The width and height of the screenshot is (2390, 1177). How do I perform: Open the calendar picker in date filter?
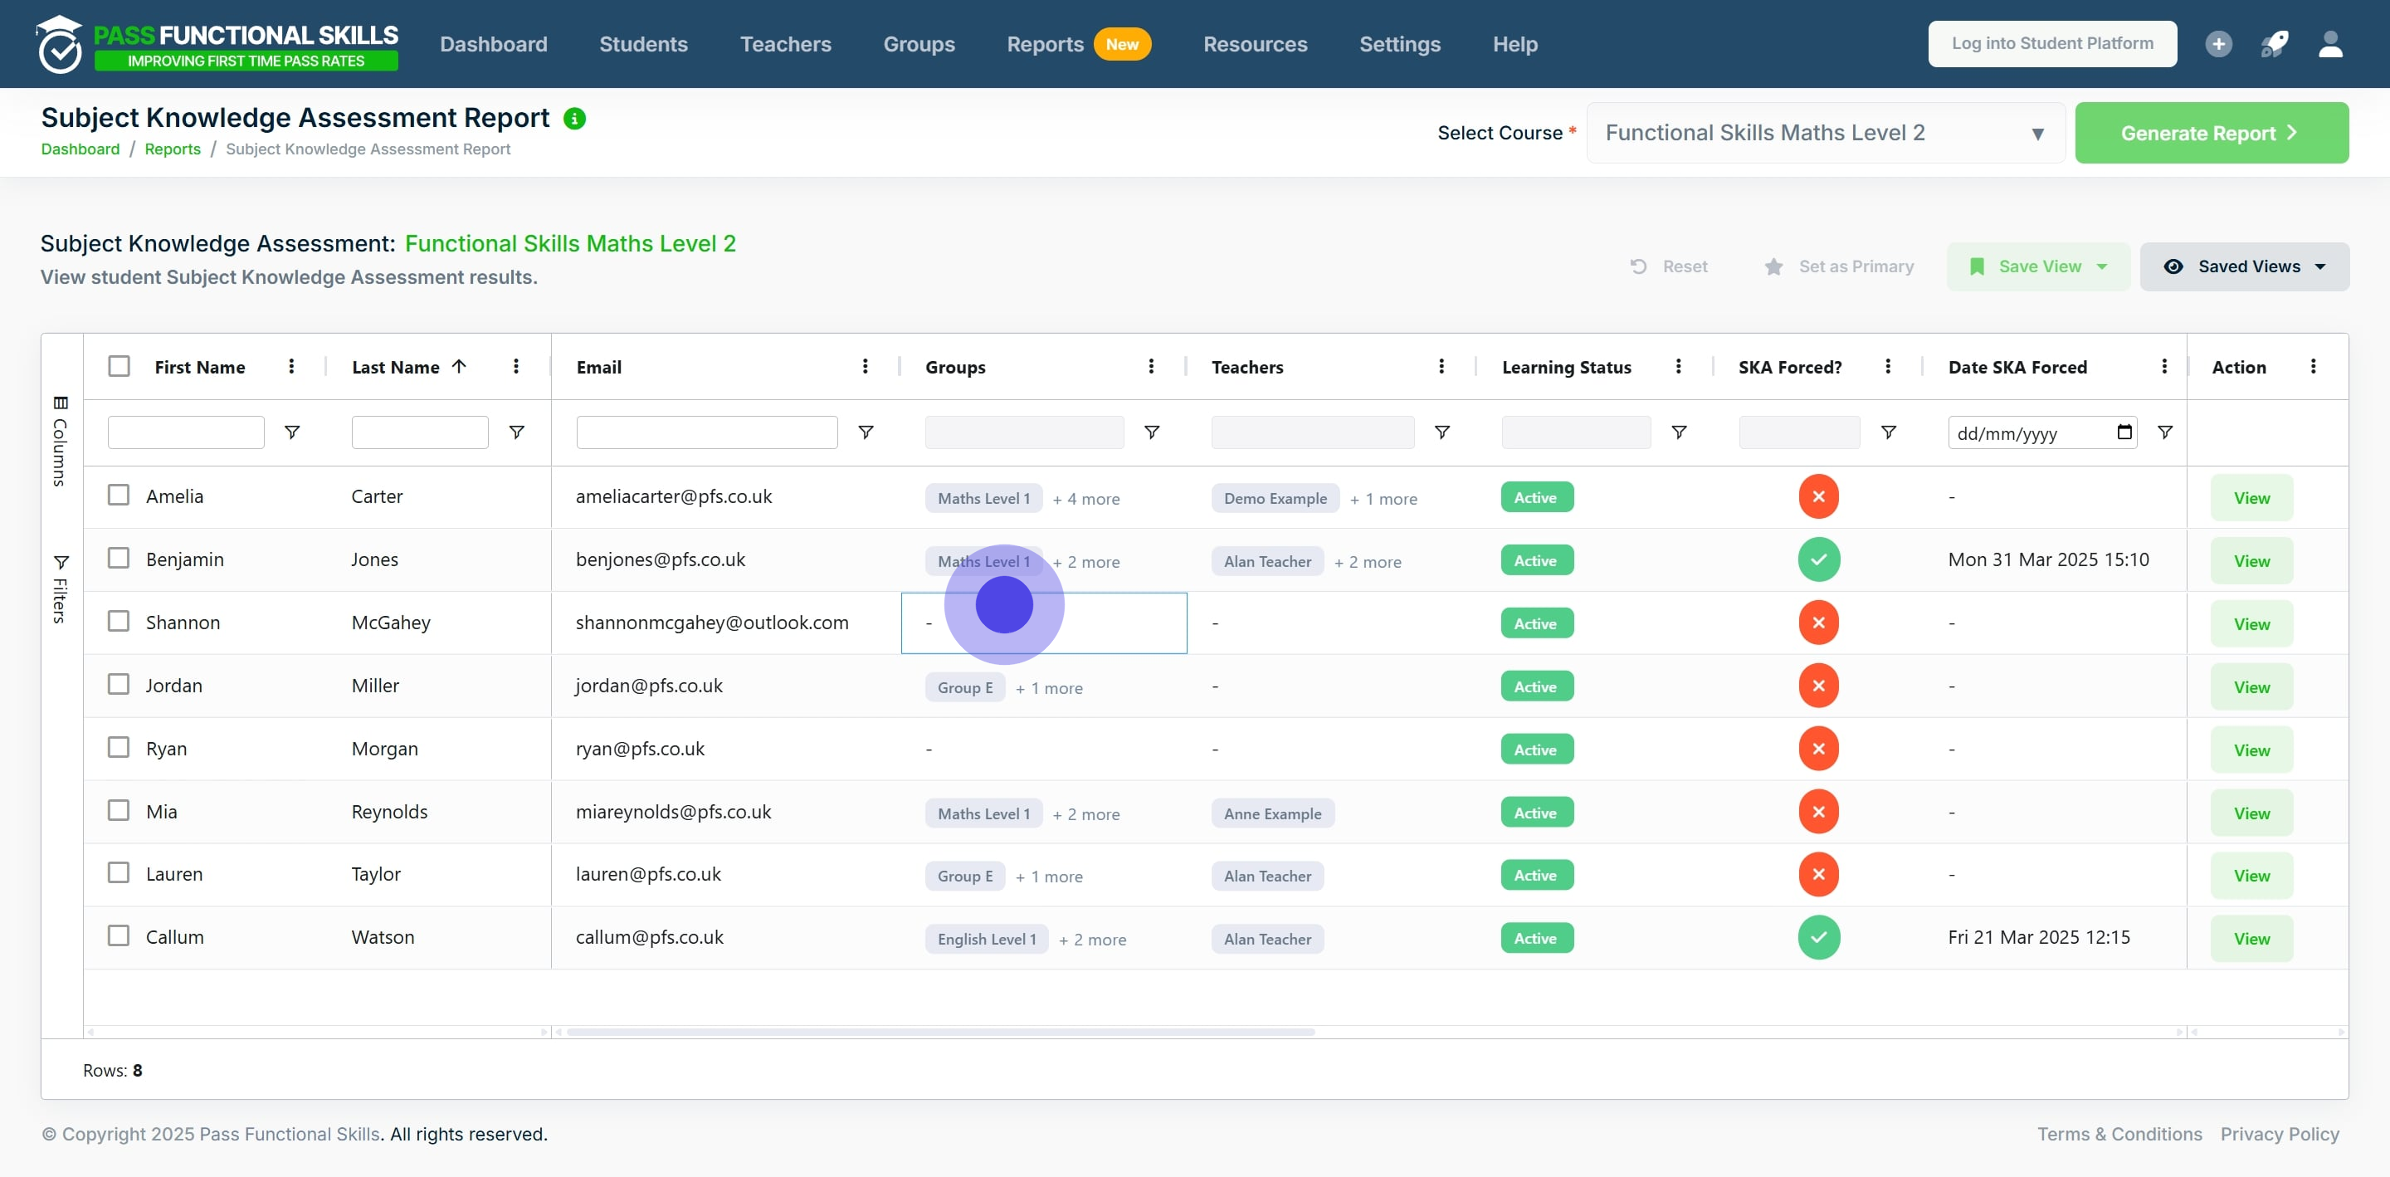coord(2124,432)
